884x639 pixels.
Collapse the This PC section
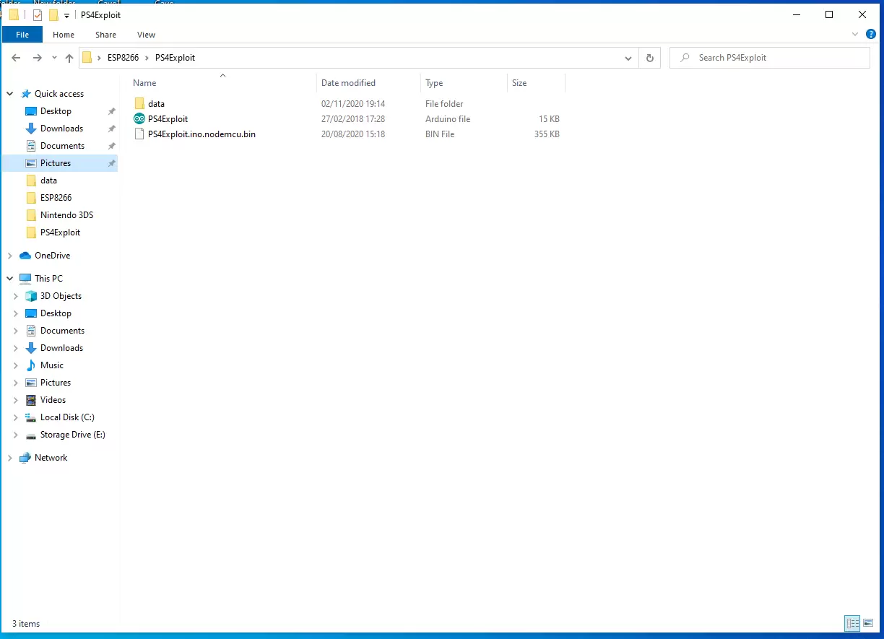click(x=10, y=279)
